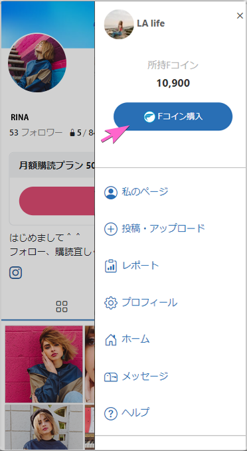The width and height of the screenshot is (247, 451).
Task: Click the 私のページ person icon
Action: [x=111, y=193]
